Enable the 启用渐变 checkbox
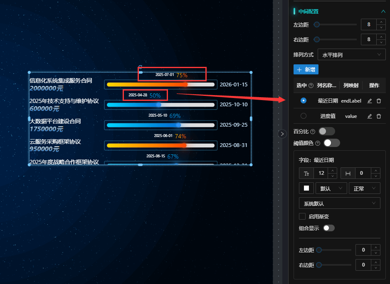 coord(302,216)
